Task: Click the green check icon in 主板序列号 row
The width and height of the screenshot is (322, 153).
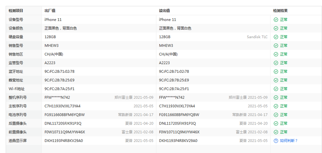Action: pyautogui.click(x=276, y=106)
